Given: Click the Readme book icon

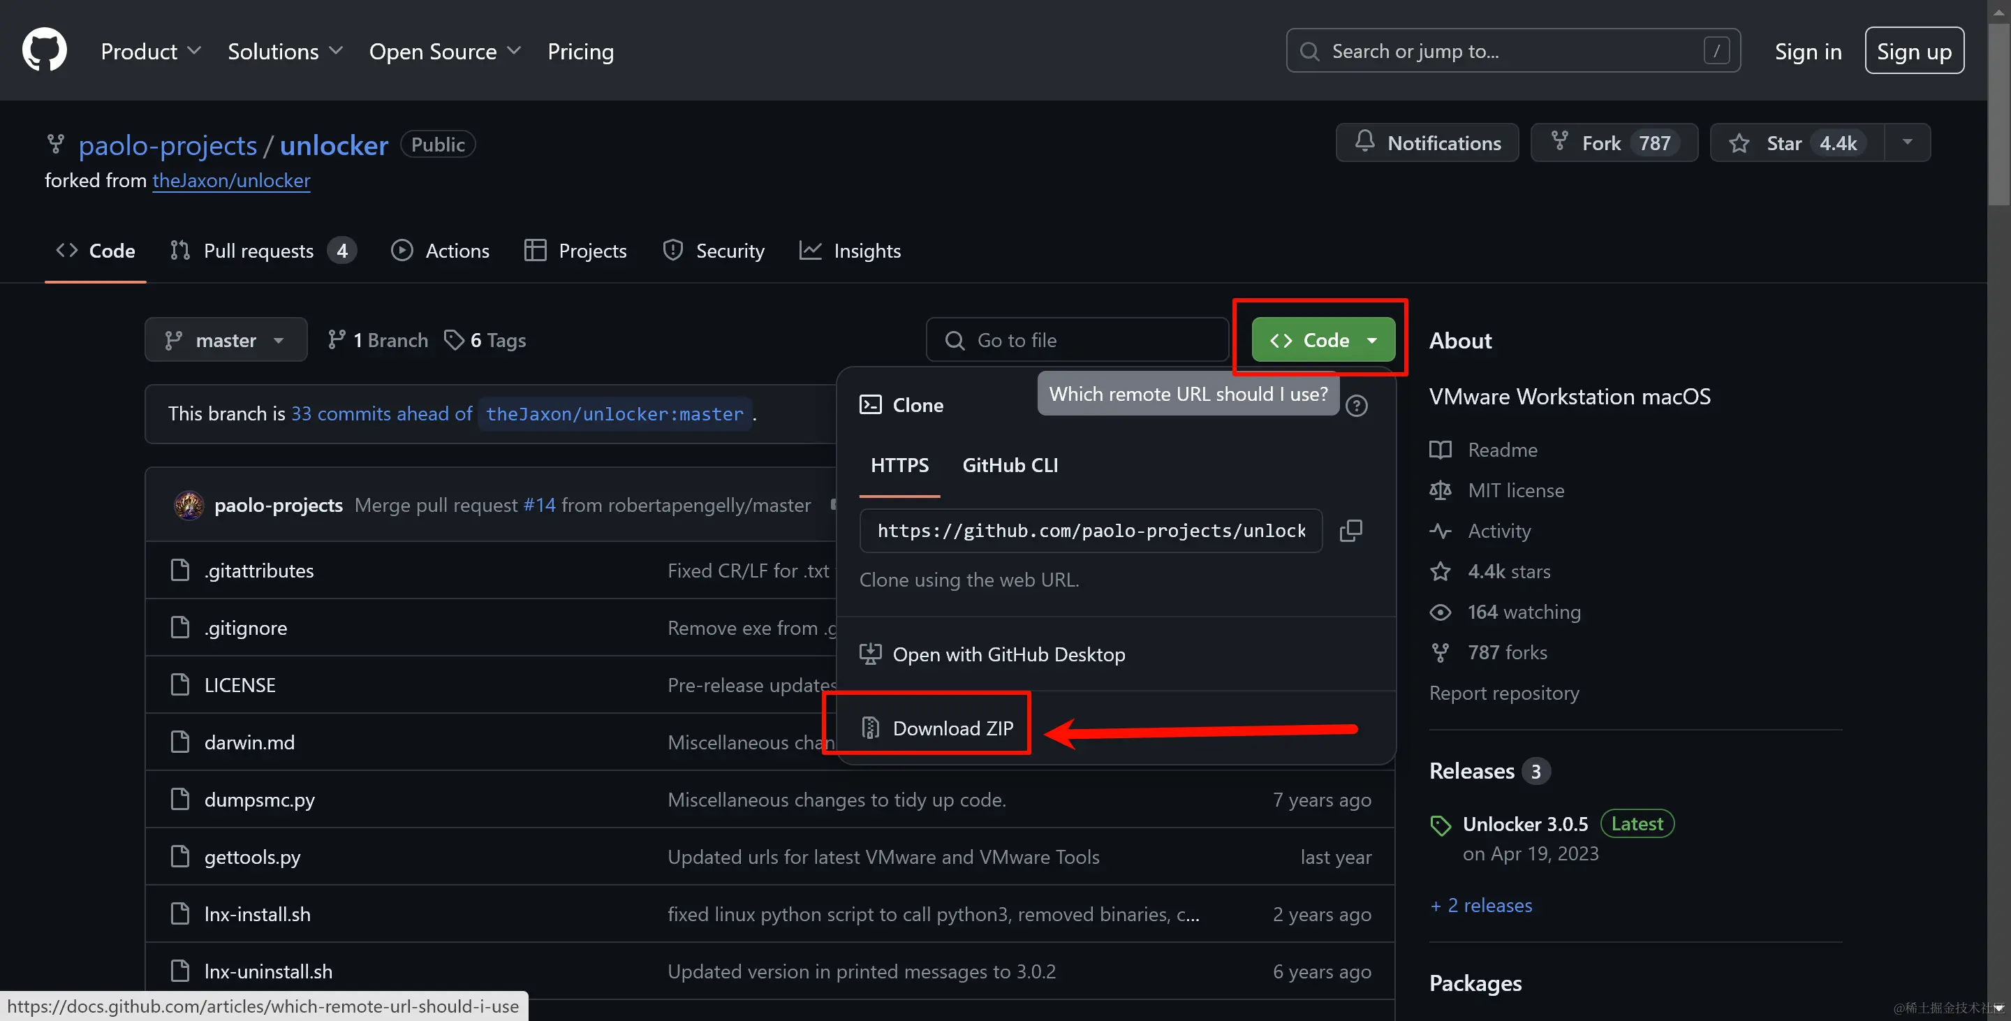Looking at the screenshot, I should click(x=1441, y=450).
